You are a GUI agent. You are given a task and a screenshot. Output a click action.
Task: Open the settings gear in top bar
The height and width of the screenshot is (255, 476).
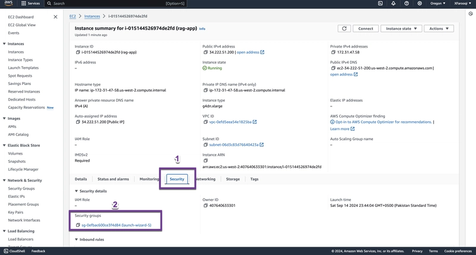tap(419, 4)
